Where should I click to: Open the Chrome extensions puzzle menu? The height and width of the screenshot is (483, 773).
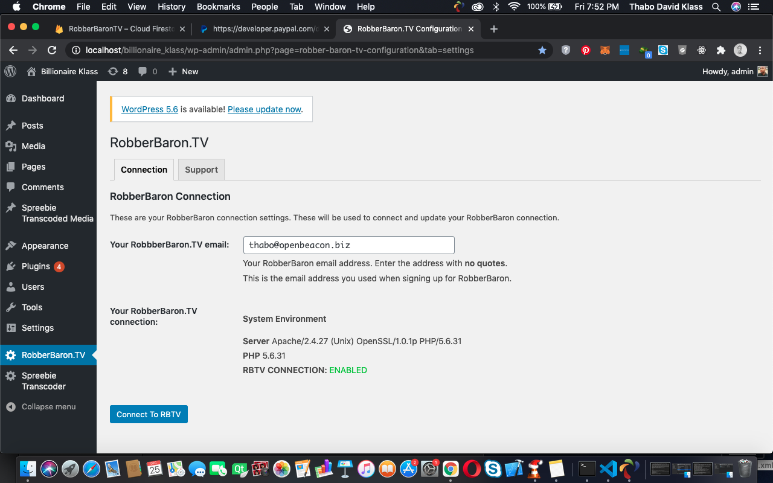click(x=721, y=50)
